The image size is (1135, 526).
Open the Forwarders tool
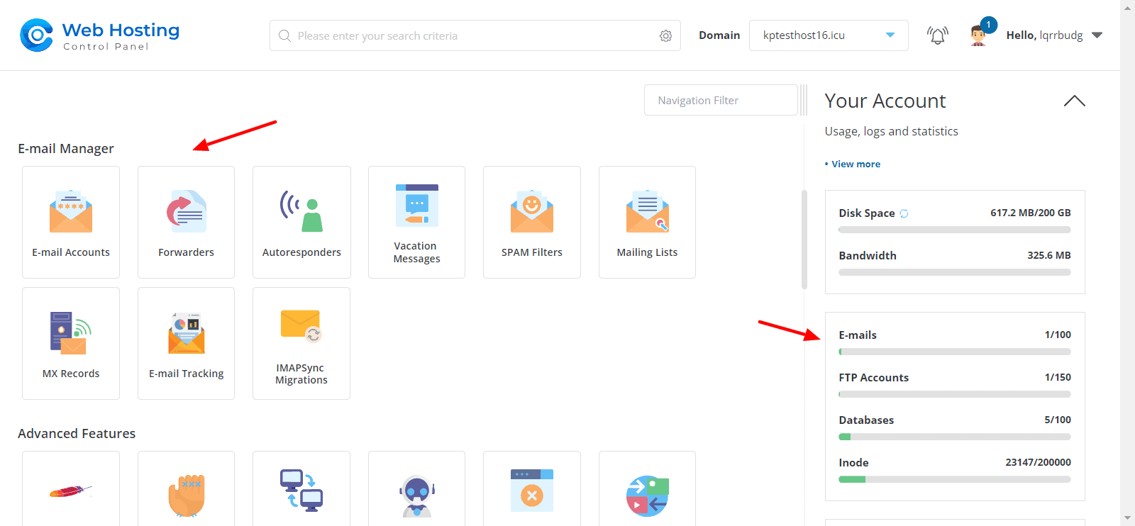click(x=186, y=222)
